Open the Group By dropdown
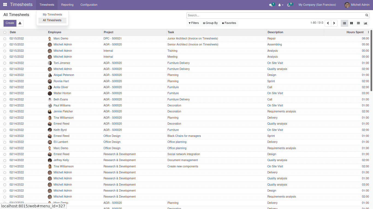This screenshot has height=209, width=373. click(210, 23)
